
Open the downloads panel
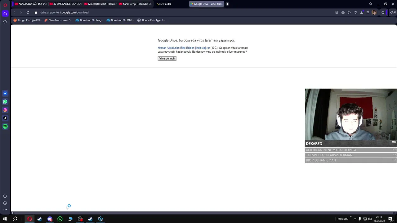point(362,12)
